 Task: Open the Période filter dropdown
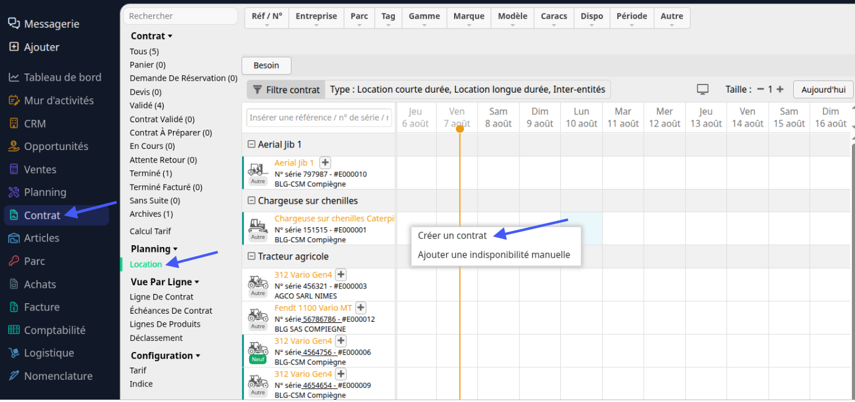coord(632,19)
